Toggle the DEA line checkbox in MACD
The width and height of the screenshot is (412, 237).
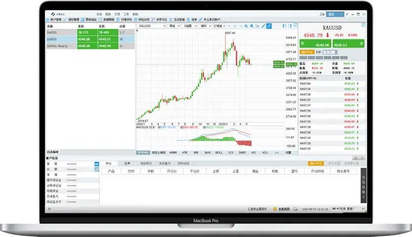tap(182, 127)
